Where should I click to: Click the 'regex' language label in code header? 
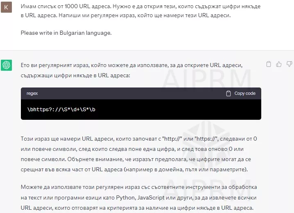[x=32, y=93]
